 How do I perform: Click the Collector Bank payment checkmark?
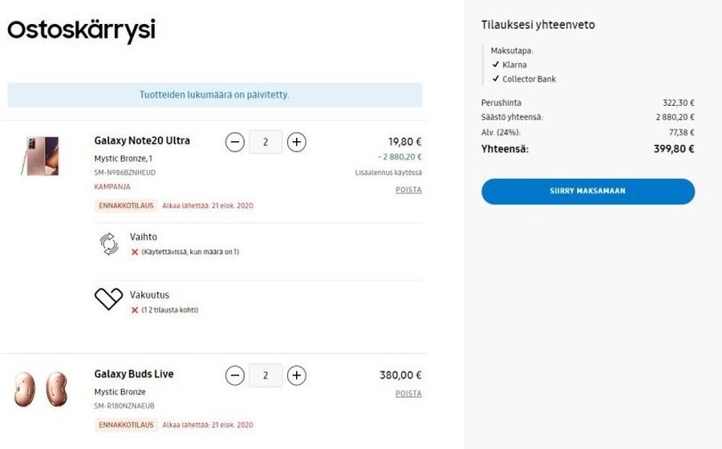(496, 79)
